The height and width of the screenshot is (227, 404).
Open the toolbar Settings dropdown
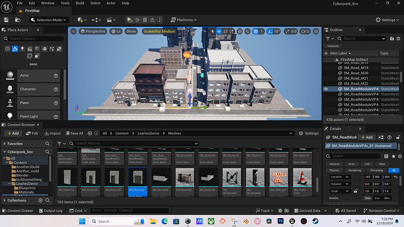(x=387, y=20)
